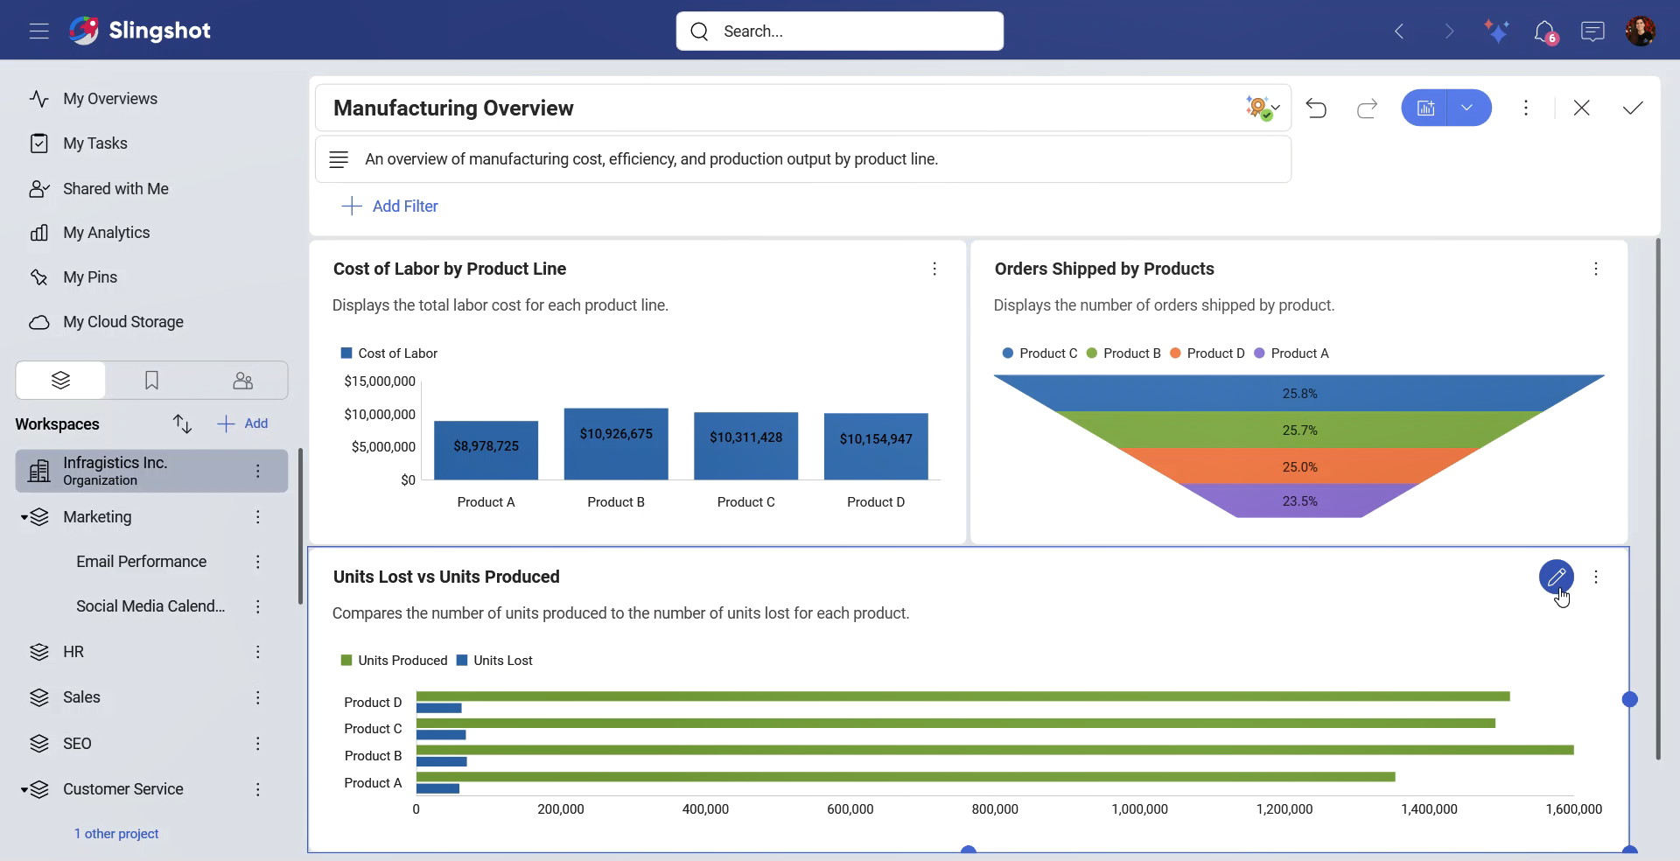The image size is (1680, 861).
Task: Open options for Social Media Calendar
Action: point(258,606)
